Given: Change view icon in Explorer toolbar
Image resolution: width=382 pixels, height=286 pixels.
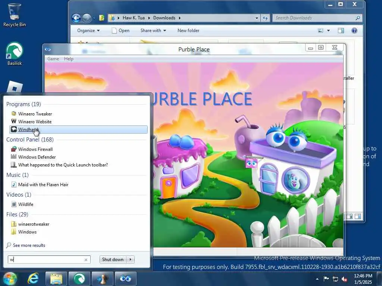Looking at the screenshot, I should (x=320, y=31).
